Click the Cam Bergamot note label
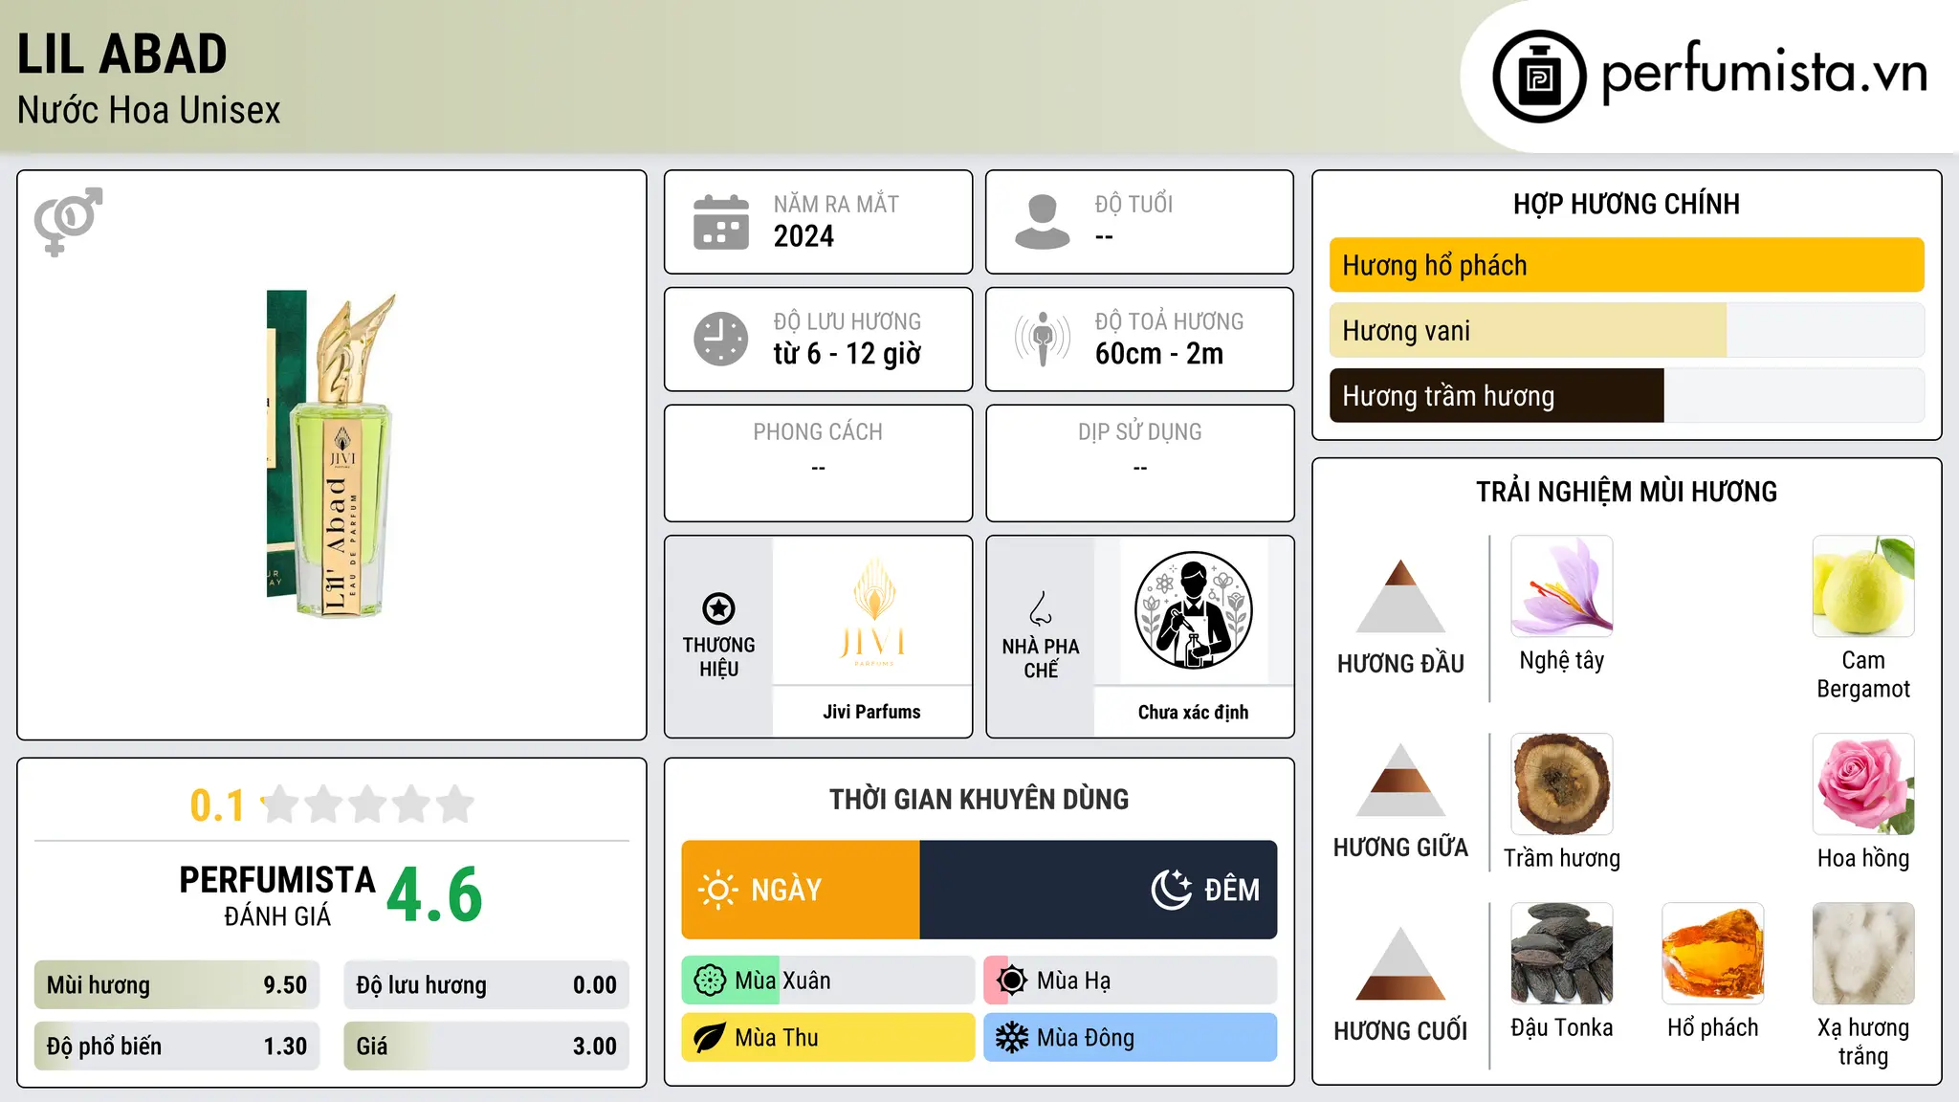 click(x=1863, y=674)
